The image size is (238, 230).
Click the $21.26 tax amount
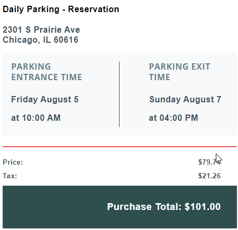coord(209,176)
